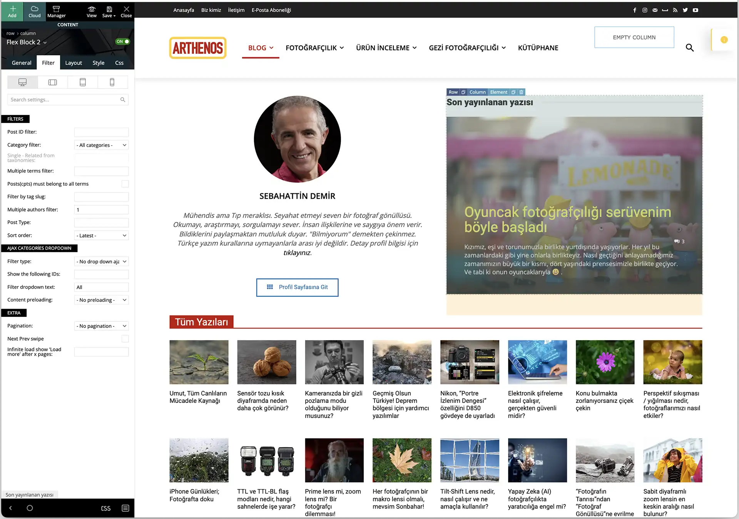Open the YouTube social link

[x=696, y=10]
